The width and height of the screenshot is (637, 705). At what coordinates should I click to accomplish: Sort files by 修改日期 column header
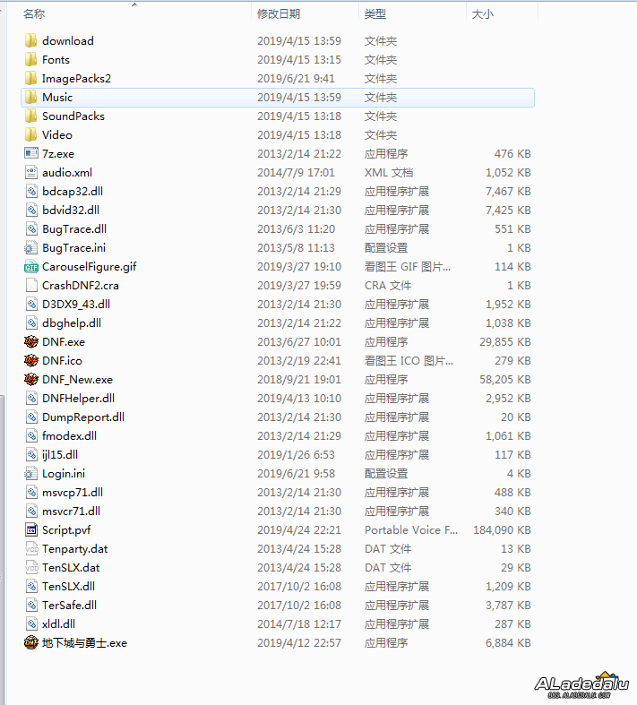(279, 14)
